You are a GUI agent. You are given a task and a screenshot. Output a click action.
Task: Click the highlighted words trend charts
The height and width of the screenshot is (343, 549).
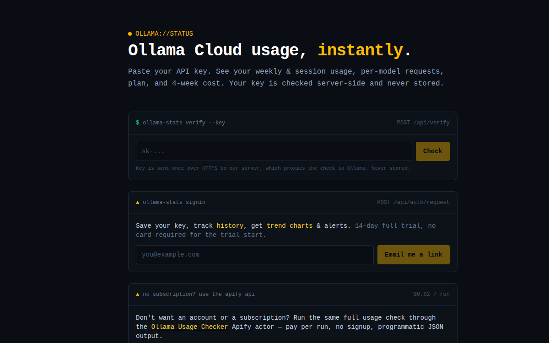(x=290, y=225)
